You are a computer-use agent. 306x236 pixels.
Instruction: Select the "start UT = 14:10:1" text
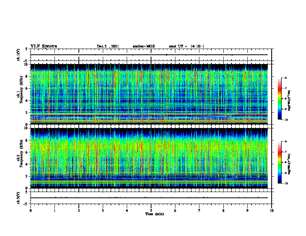(x=187, y=46)
